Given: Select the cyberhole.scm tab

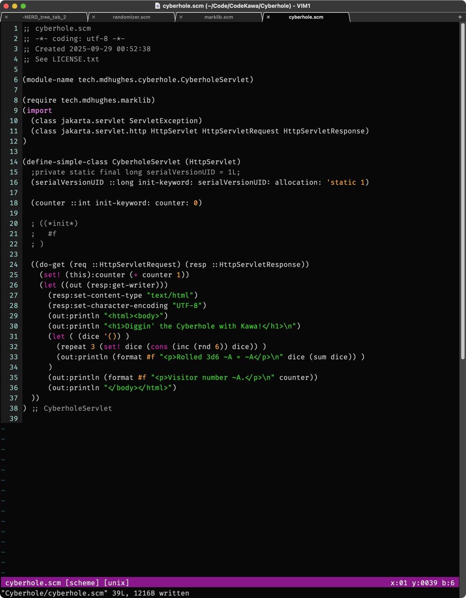Looking at the screenshot, I should click(306, 17).
